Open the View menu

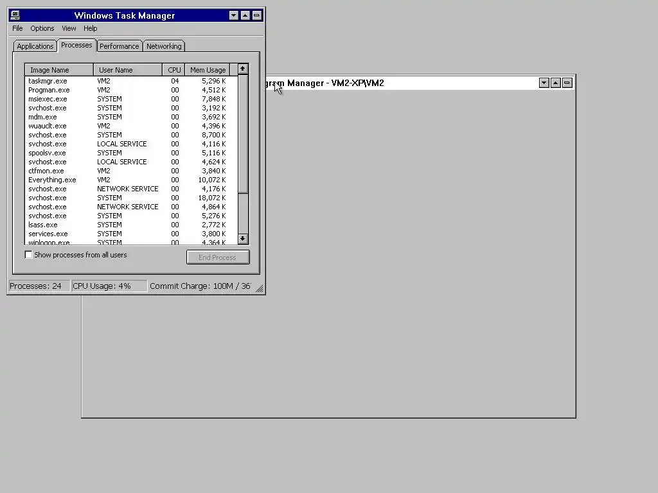pyautogui.click(x=69, y=28)
